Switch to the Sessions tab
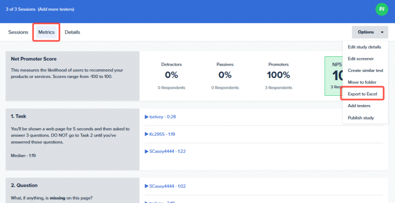The width and height of the screenshot is (395, 203). (18, 32)
